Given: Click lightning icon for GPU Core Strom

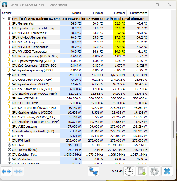Looking at the screenshot, I should point(9,79).
